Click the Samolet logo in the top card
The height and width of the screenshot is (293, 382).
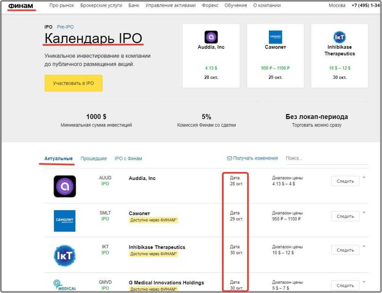click(x=275, y=37)
